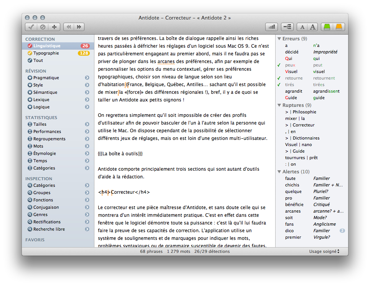This screenshot has height=286, width=370.
Task: Click the Étymologie statistics icon
Action: tap(30, 154)
